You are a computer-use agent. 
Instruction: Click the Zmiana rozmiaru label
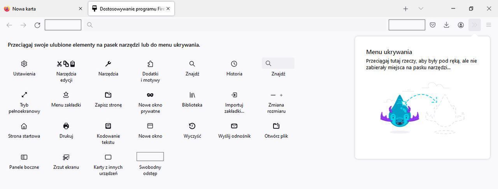276,108
